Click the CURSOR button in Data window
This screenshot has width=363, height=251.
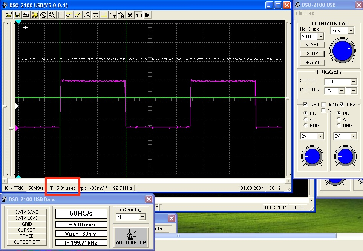tap(27, 230)
